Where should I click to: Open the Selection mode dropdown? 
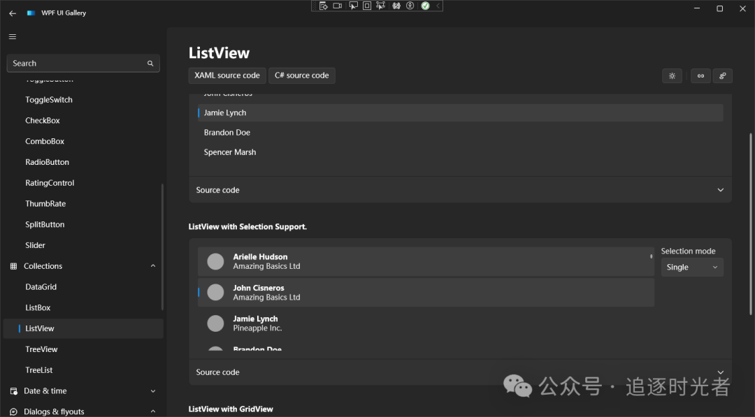(692, 267)
